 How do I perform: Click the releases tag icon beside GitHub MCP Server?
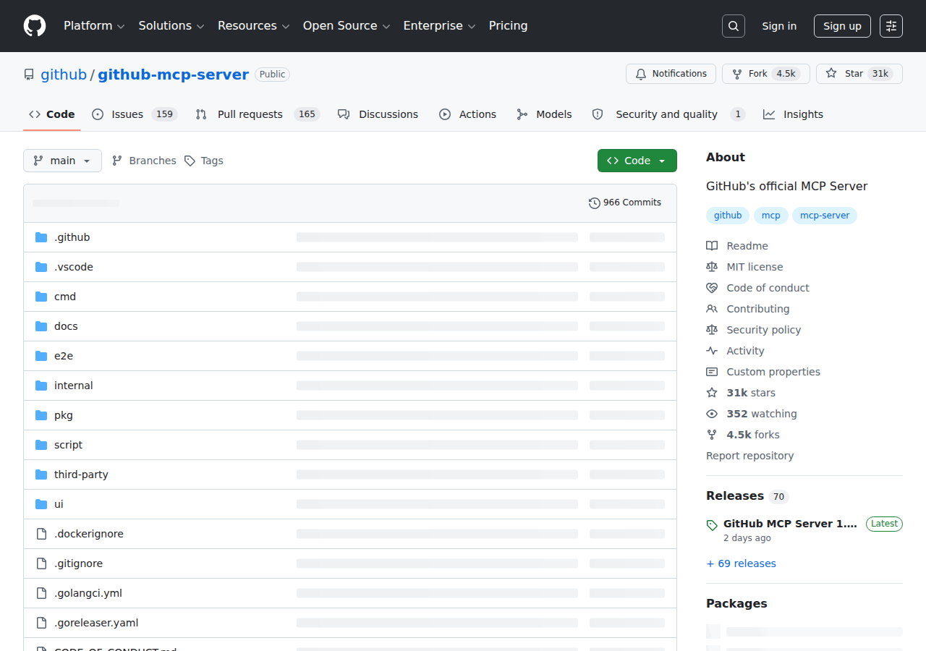tap(712, 525)
